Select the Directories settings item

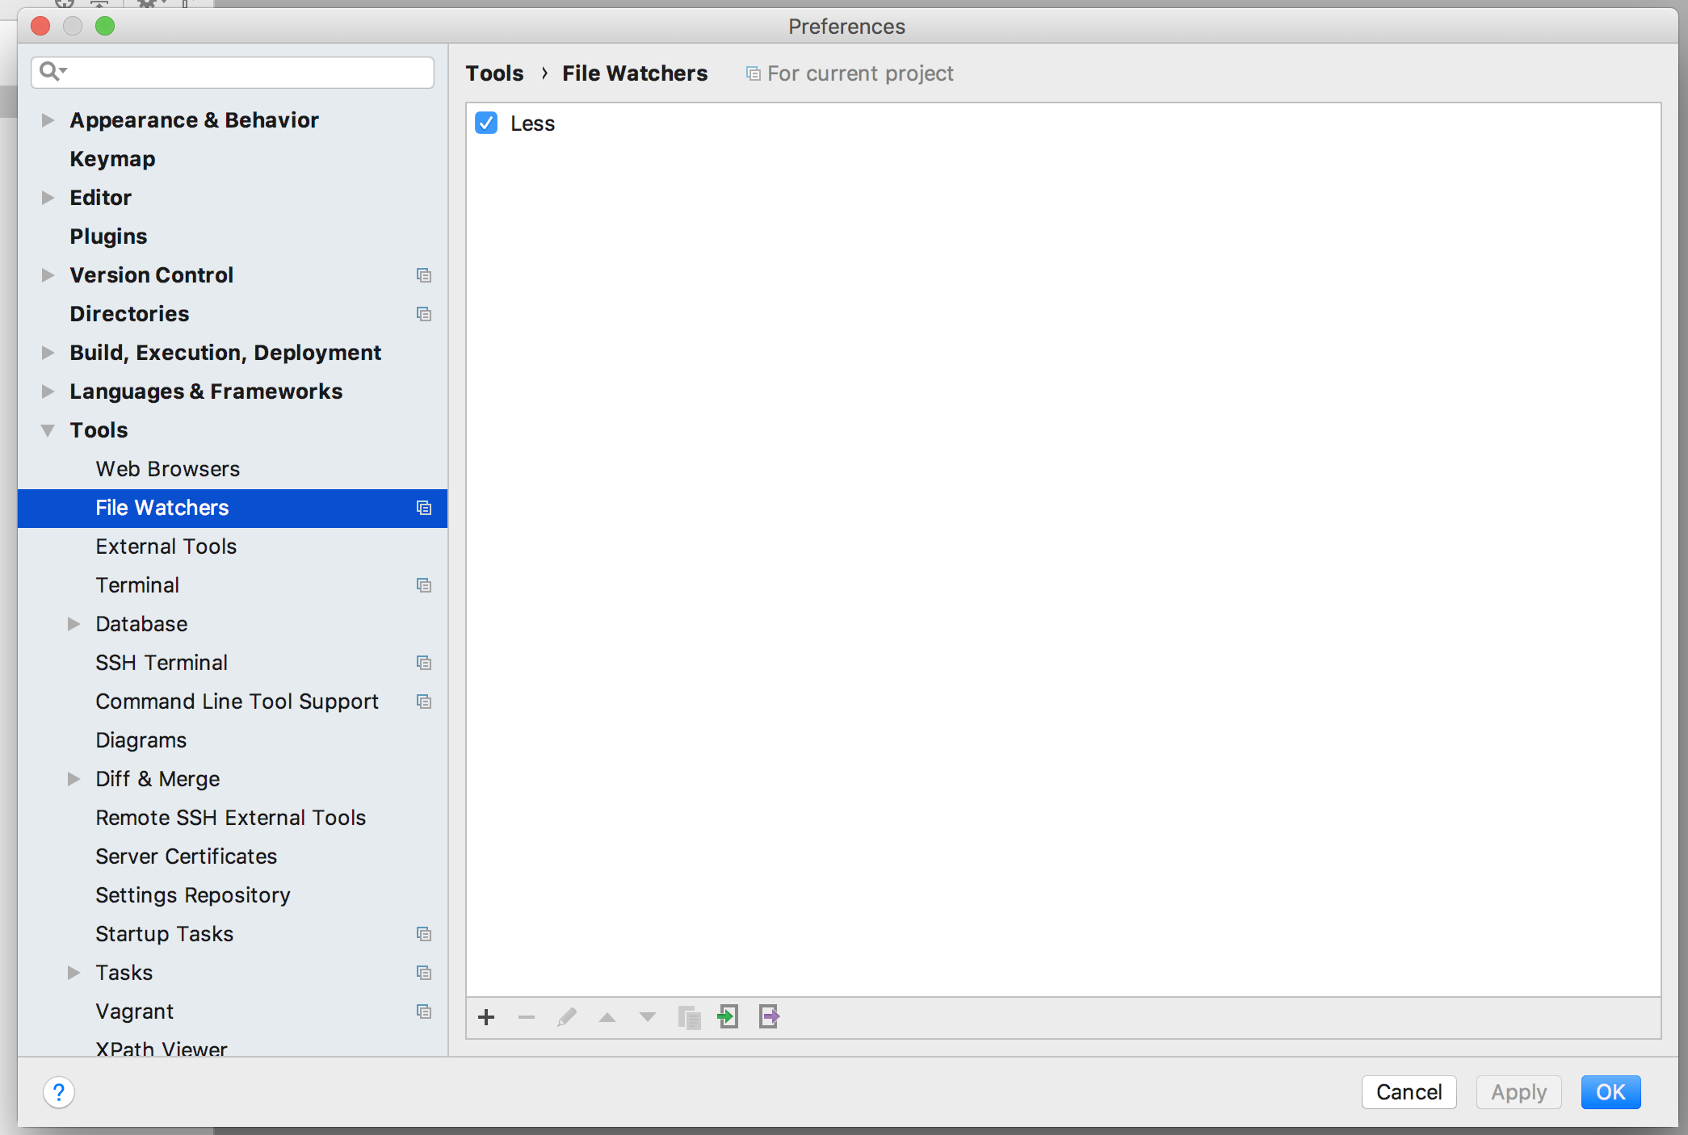(129, 314)
